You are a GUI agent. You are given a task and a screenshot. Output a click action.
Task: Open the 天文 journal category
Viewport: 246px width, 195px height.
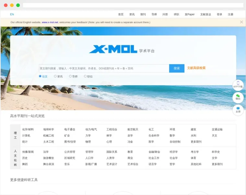point(215,136)
